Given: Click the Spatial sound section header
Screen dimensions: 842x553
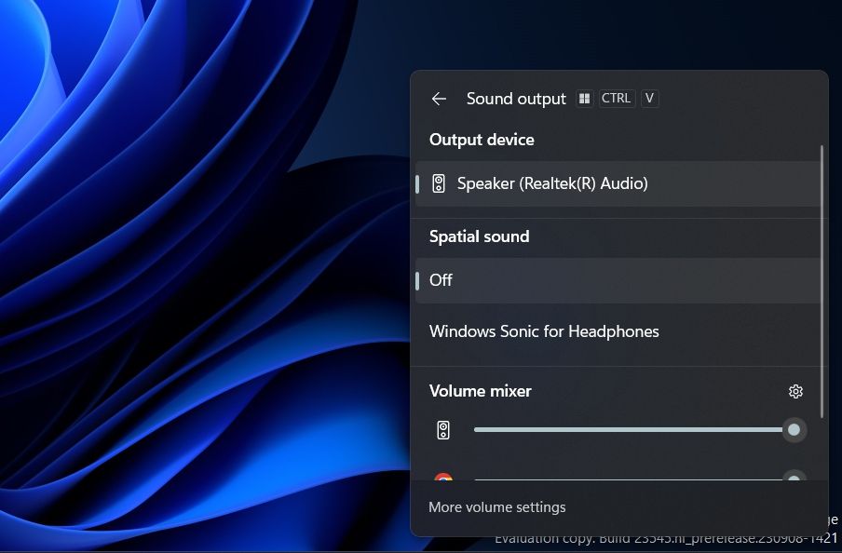Looking at the screenshot, I should point(480,236).
